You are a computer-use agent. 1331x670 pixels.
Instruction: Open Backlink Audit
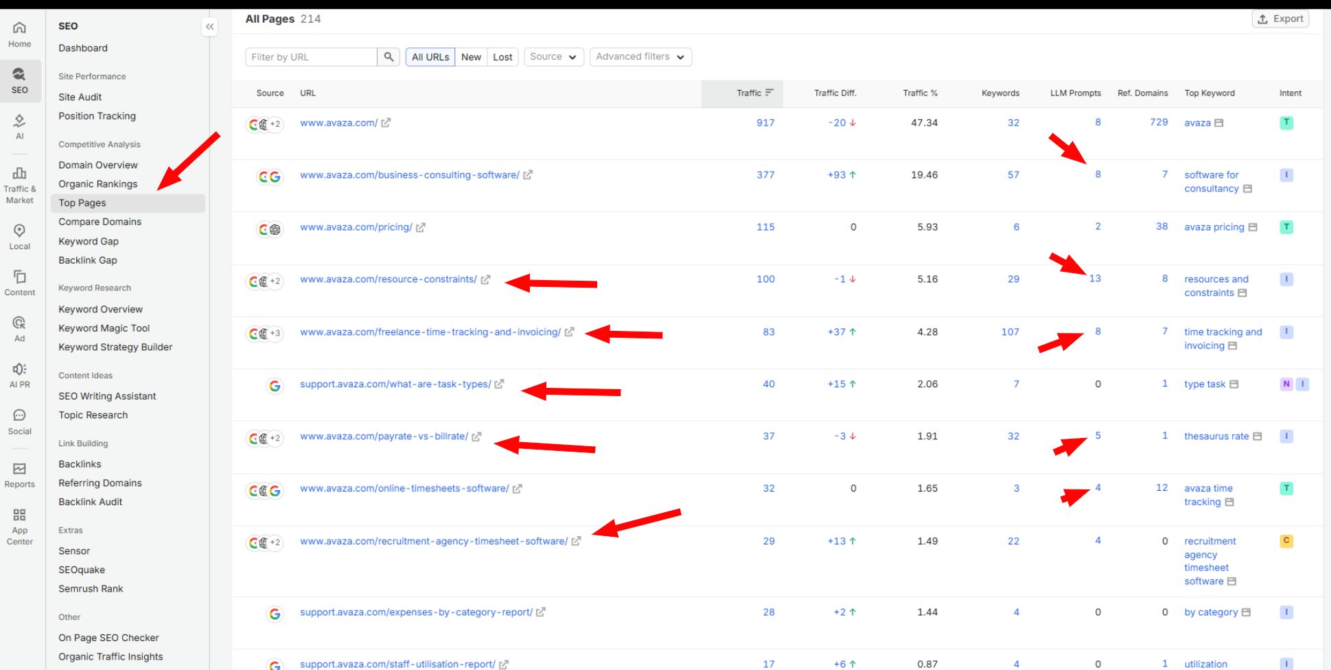(x=91, y=502)
